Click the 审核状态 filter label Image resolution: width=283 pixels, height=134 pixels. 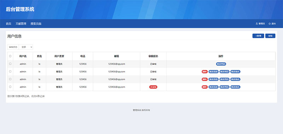(13, 47)
